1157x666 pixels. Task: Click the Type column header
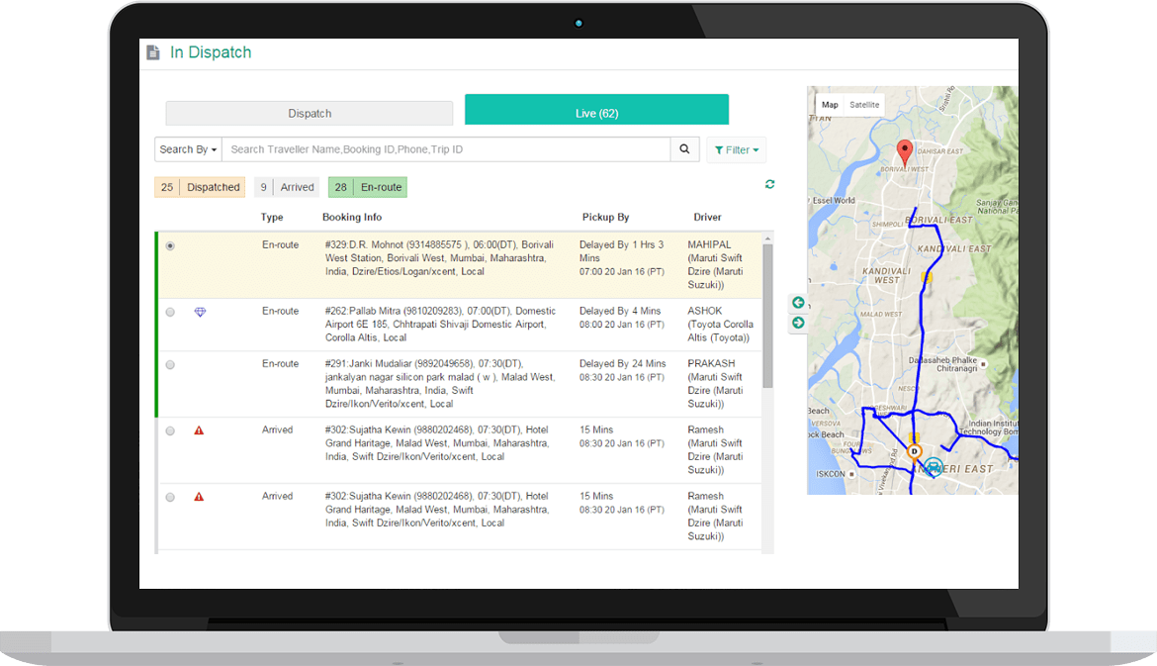coord(272,217)
